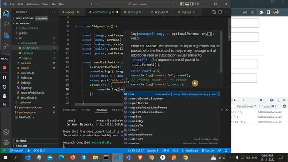
Task: Maximize the panel with chevron up icon
Action: pos(222,110)
